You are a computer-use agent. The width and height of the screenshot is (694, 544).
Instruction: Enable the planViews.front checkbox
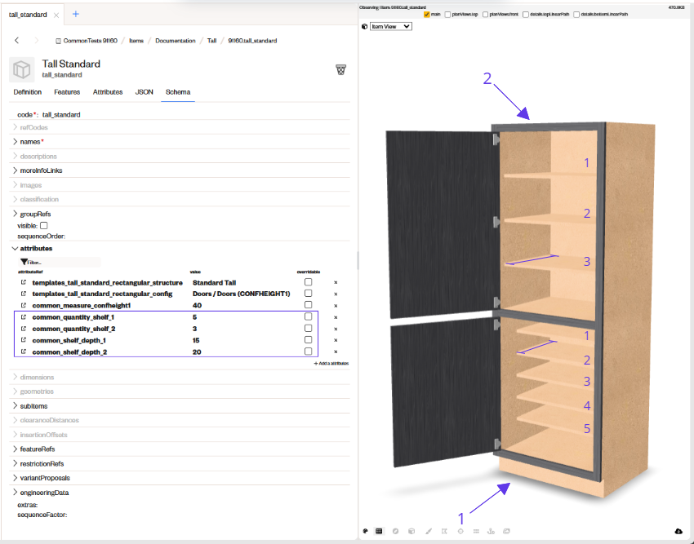(x=485, y=15)
